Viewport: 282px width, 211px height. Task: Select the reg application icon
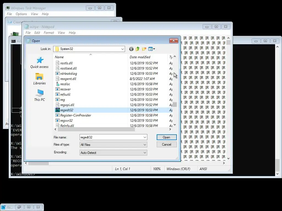click(57, 99)
